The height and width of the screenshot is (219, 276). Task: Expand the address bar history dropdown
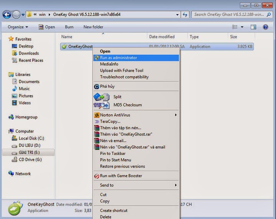click(177, 15)
